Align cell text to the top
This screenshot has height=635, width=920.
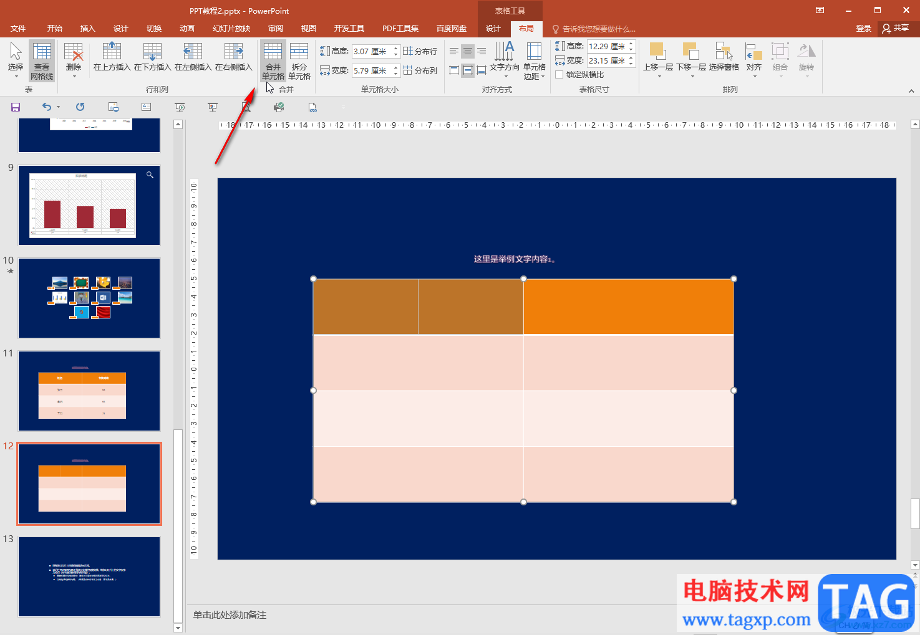click(x=454, y=70)
